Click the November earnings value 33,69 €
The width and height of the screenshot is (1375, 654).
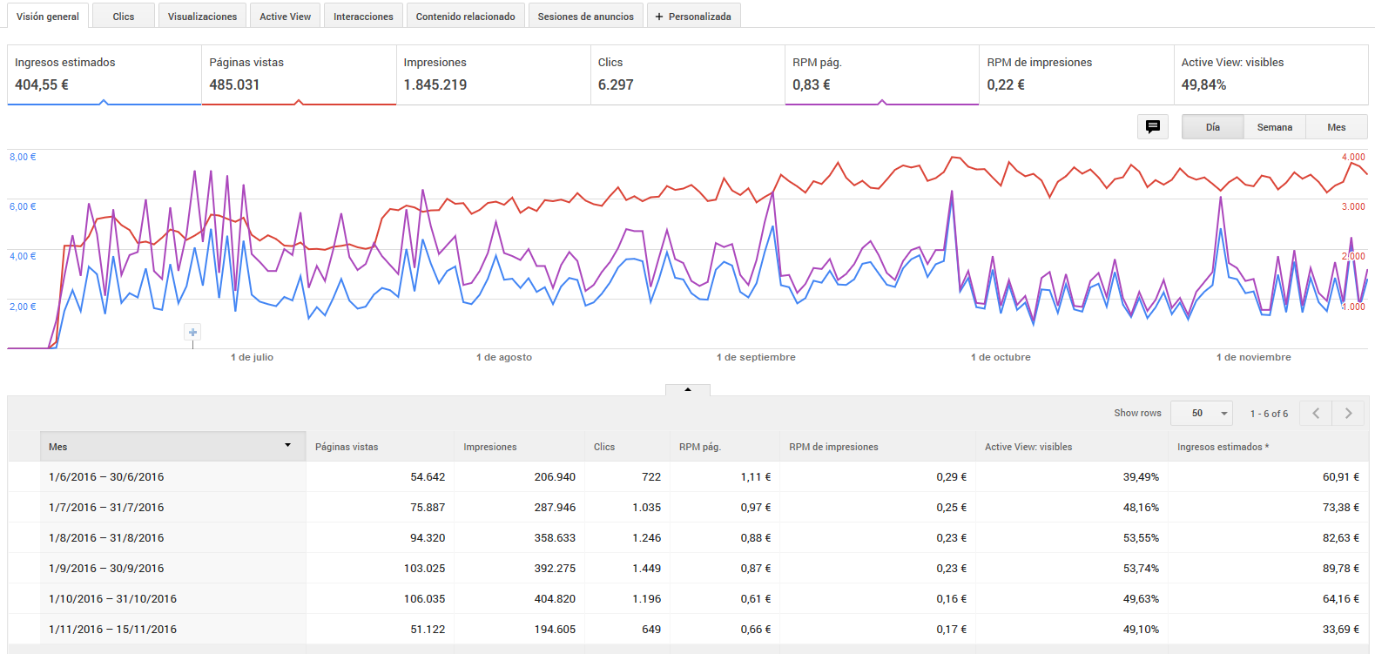[x=1340, y=629]
